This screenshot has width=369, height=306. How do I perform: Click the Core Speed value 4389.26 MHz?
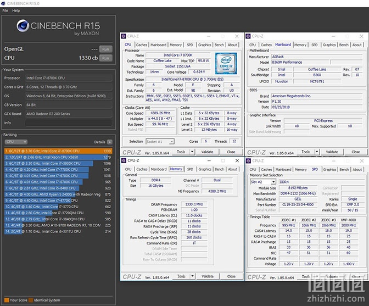(x=160, y=113)
